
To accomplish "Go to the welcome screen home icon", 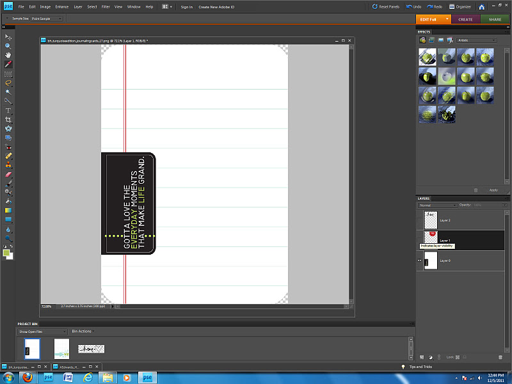I will point(482,7).
